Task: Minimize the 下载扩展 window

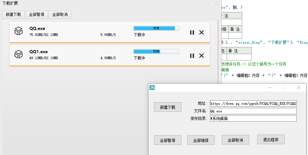Action: 207,4
